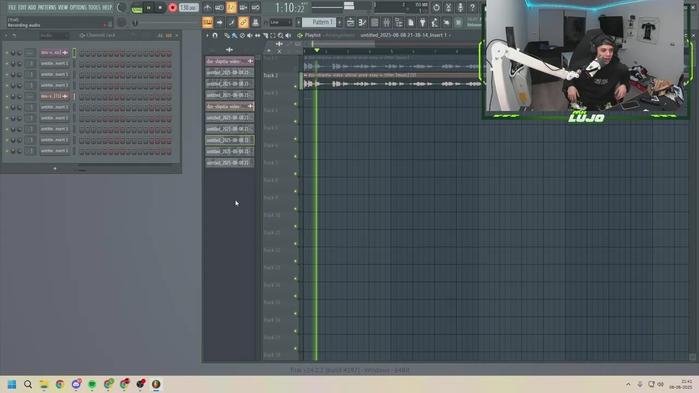Select the playlist slip tool
The image size is (699, 393).
(258, 35)
